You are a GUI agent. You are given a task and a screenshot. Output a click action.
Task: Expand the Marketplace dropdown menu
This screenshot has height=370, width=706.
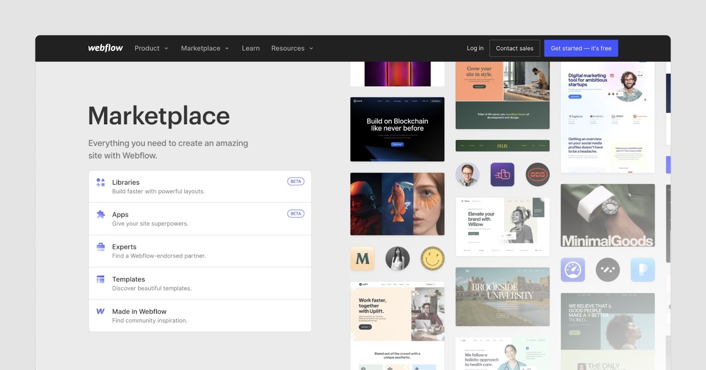point(205,48)
